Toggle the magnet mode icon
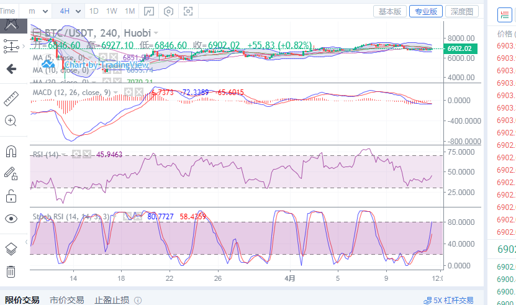Screen dimensions: 516x305 [x=11, y=152]
